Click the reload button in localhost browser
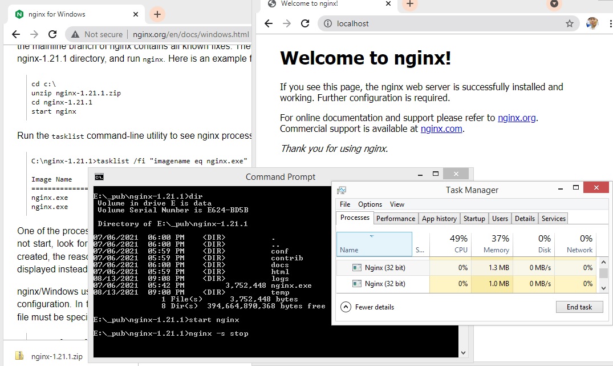 tap(305, 23)
